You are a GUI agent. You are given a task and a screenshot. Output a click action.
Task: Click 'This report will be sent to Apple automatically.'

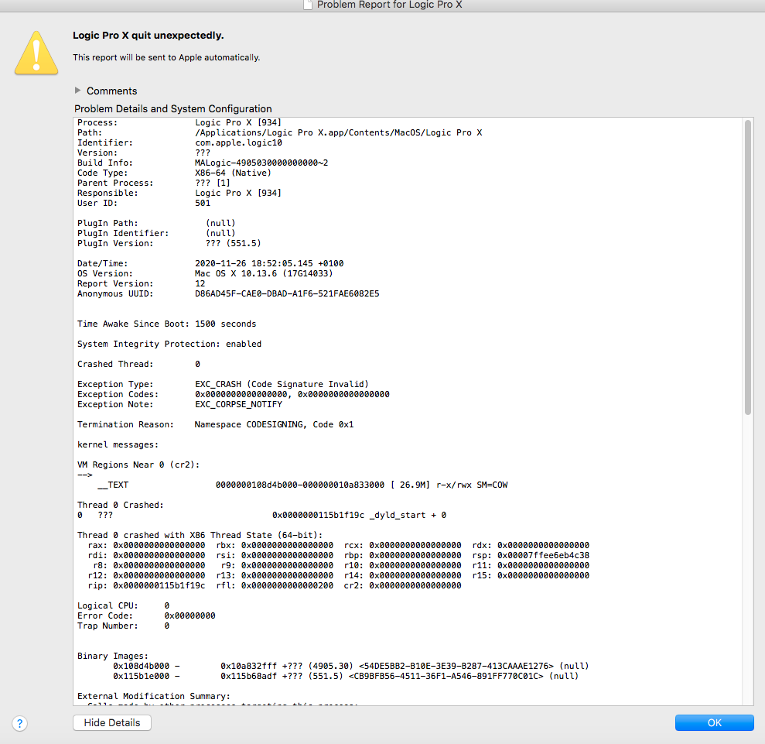tap(166, 57)
